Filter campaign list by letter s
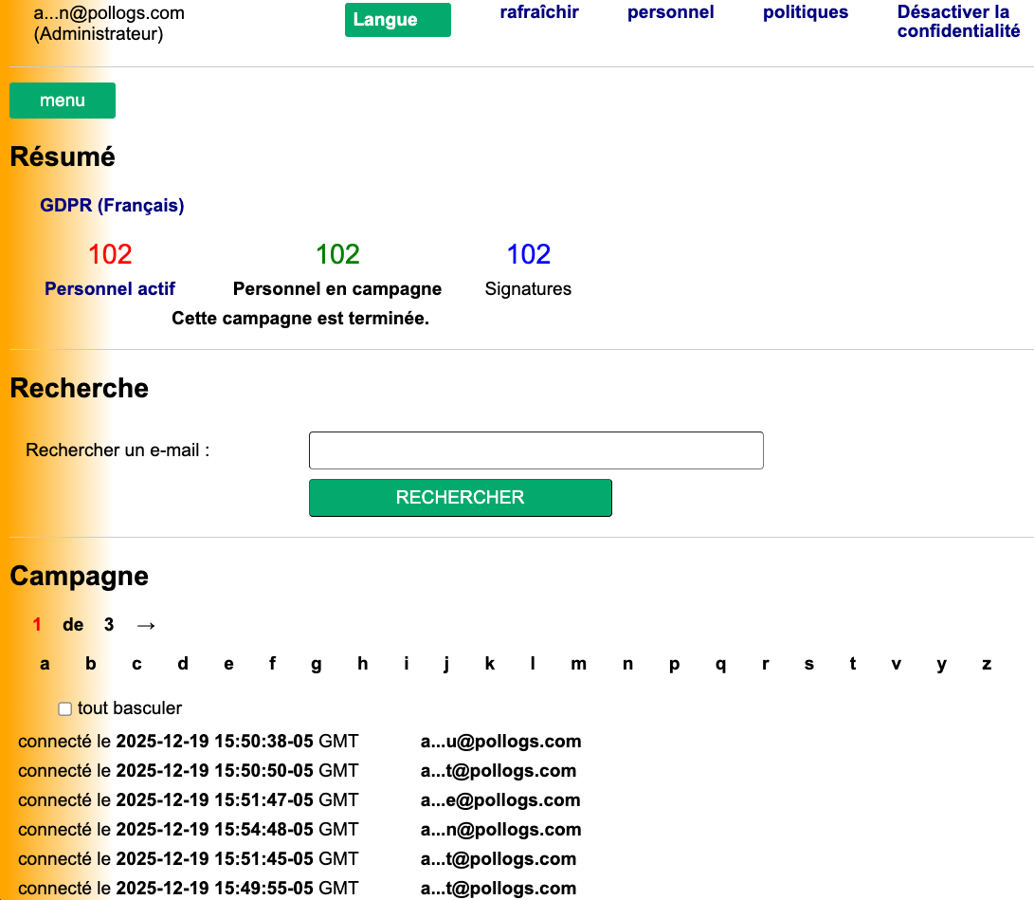The width and height of the screenshot is (1034, 900). point(808,664)
